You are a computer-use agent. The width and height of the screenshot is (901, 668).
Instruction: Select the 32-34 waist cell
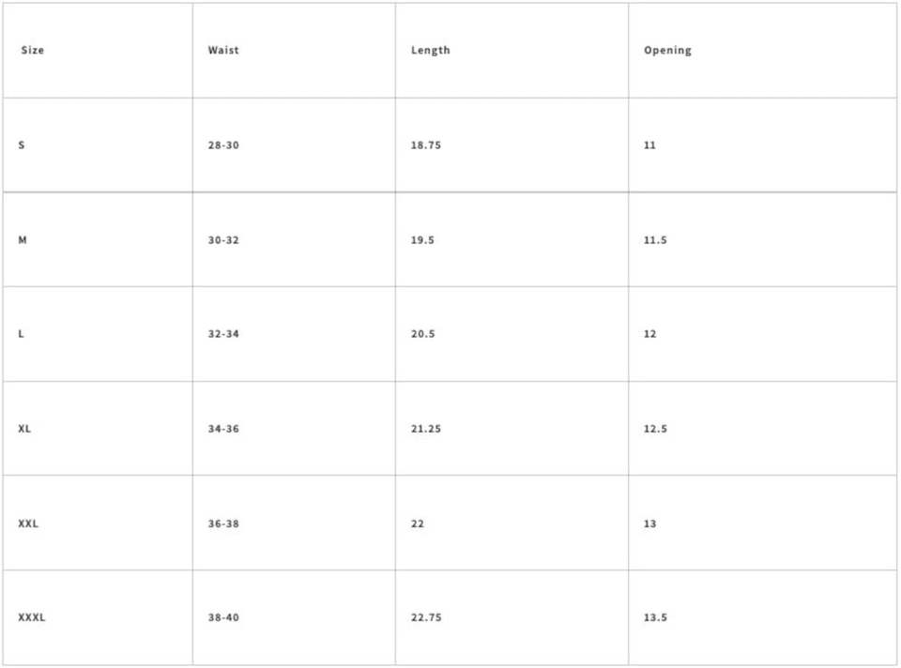[x=223, y=334]
